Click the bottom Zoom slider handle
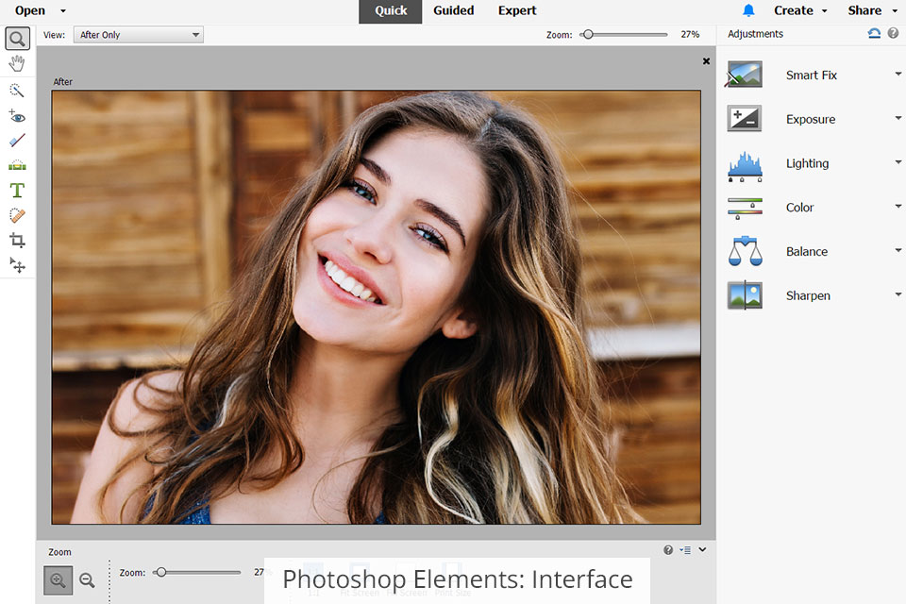This screenshot has height=604, width=906. [161, 572]
